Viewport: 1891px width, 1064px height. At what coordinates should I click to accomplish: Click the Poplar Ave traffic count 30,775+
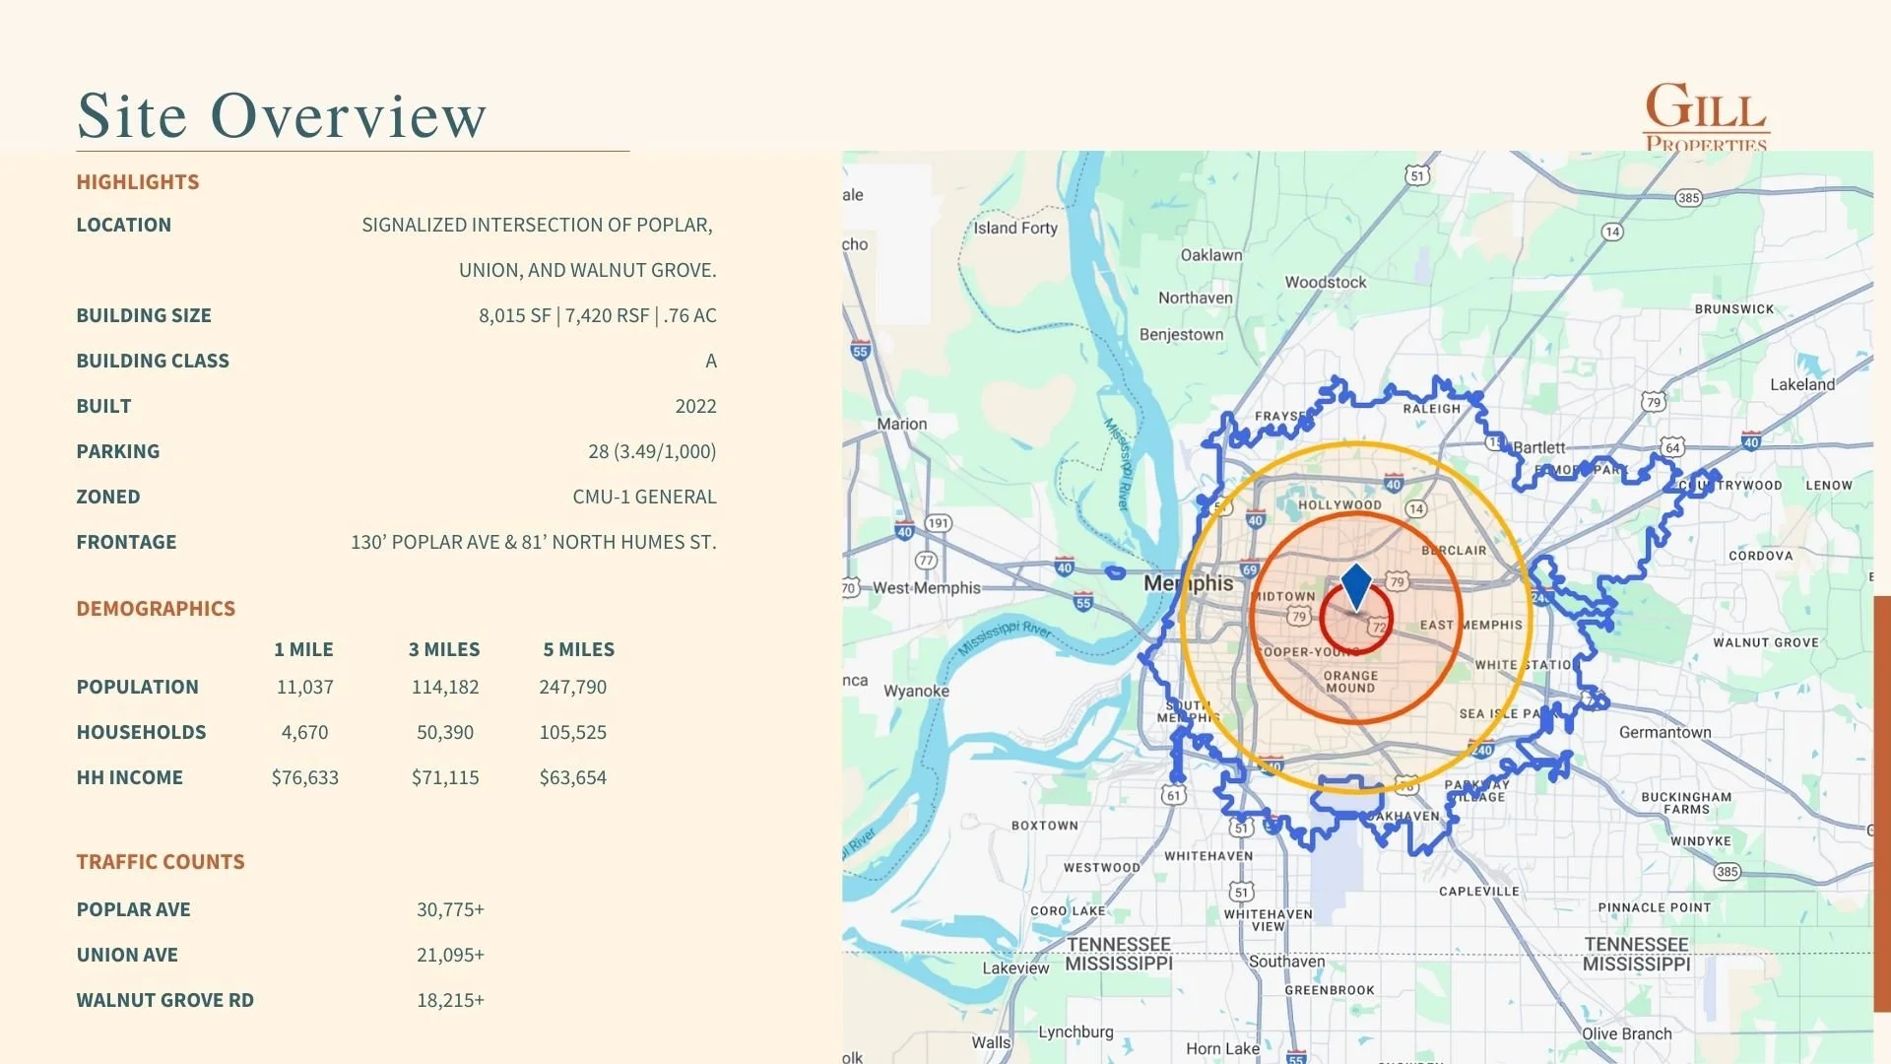450,910
